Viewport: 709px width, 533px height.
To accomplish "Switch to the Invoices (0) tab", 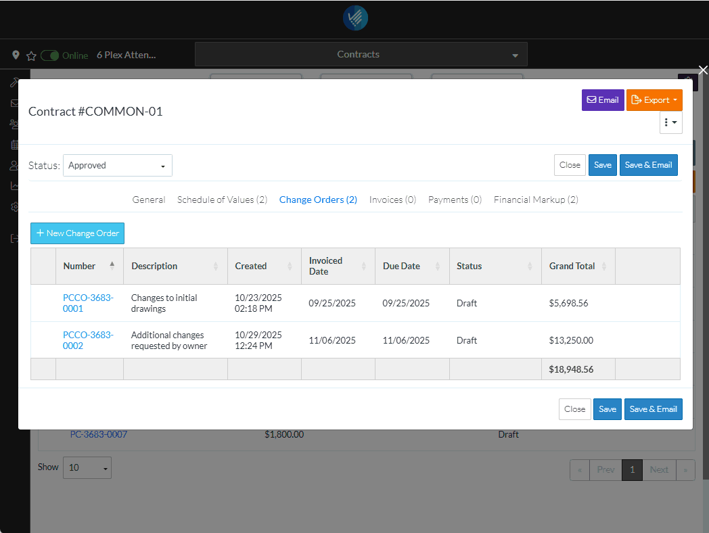I will pyautogui.click(x=392, y=200).
